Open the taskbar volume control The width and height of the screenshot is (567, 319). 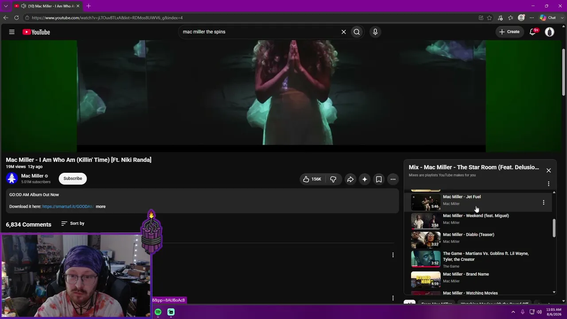click(x=539, y=312)
